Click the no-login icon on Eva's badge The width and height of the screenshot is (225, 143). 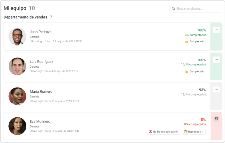151,132
